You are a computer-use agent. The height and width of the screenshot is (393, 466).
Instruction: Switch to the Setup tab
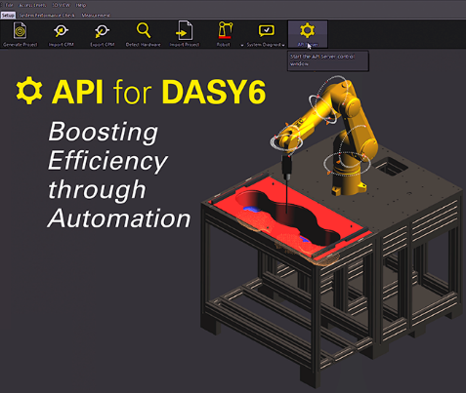coord(8,15)
